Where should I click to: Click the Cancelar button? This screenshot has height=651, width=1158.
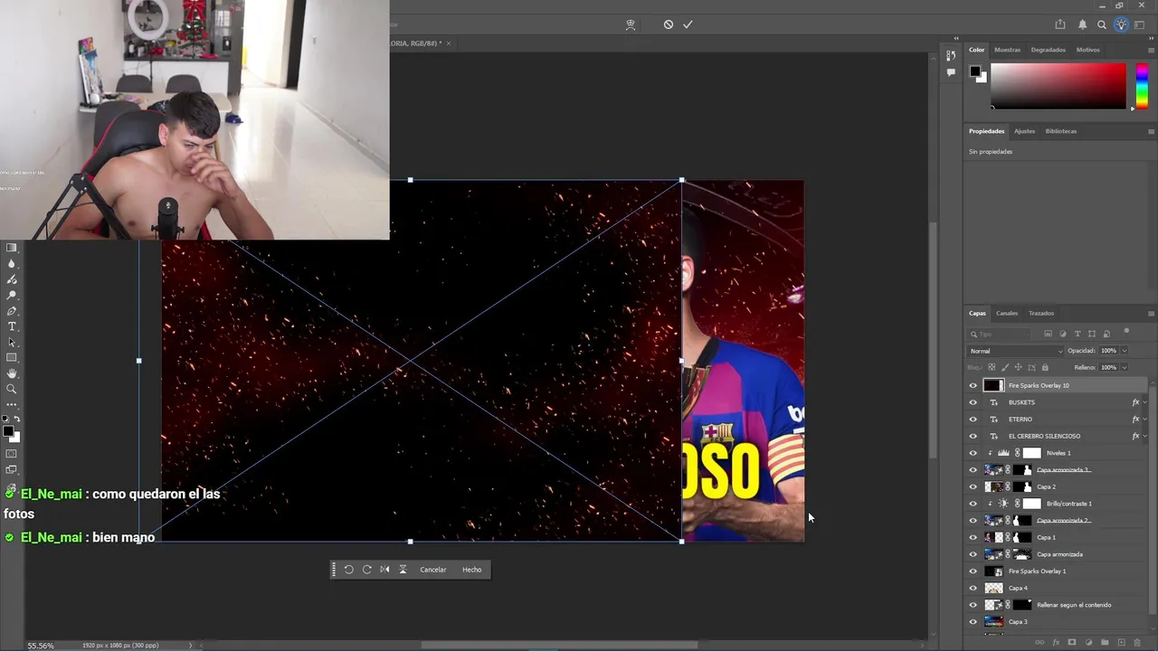[x=432, y=570]
